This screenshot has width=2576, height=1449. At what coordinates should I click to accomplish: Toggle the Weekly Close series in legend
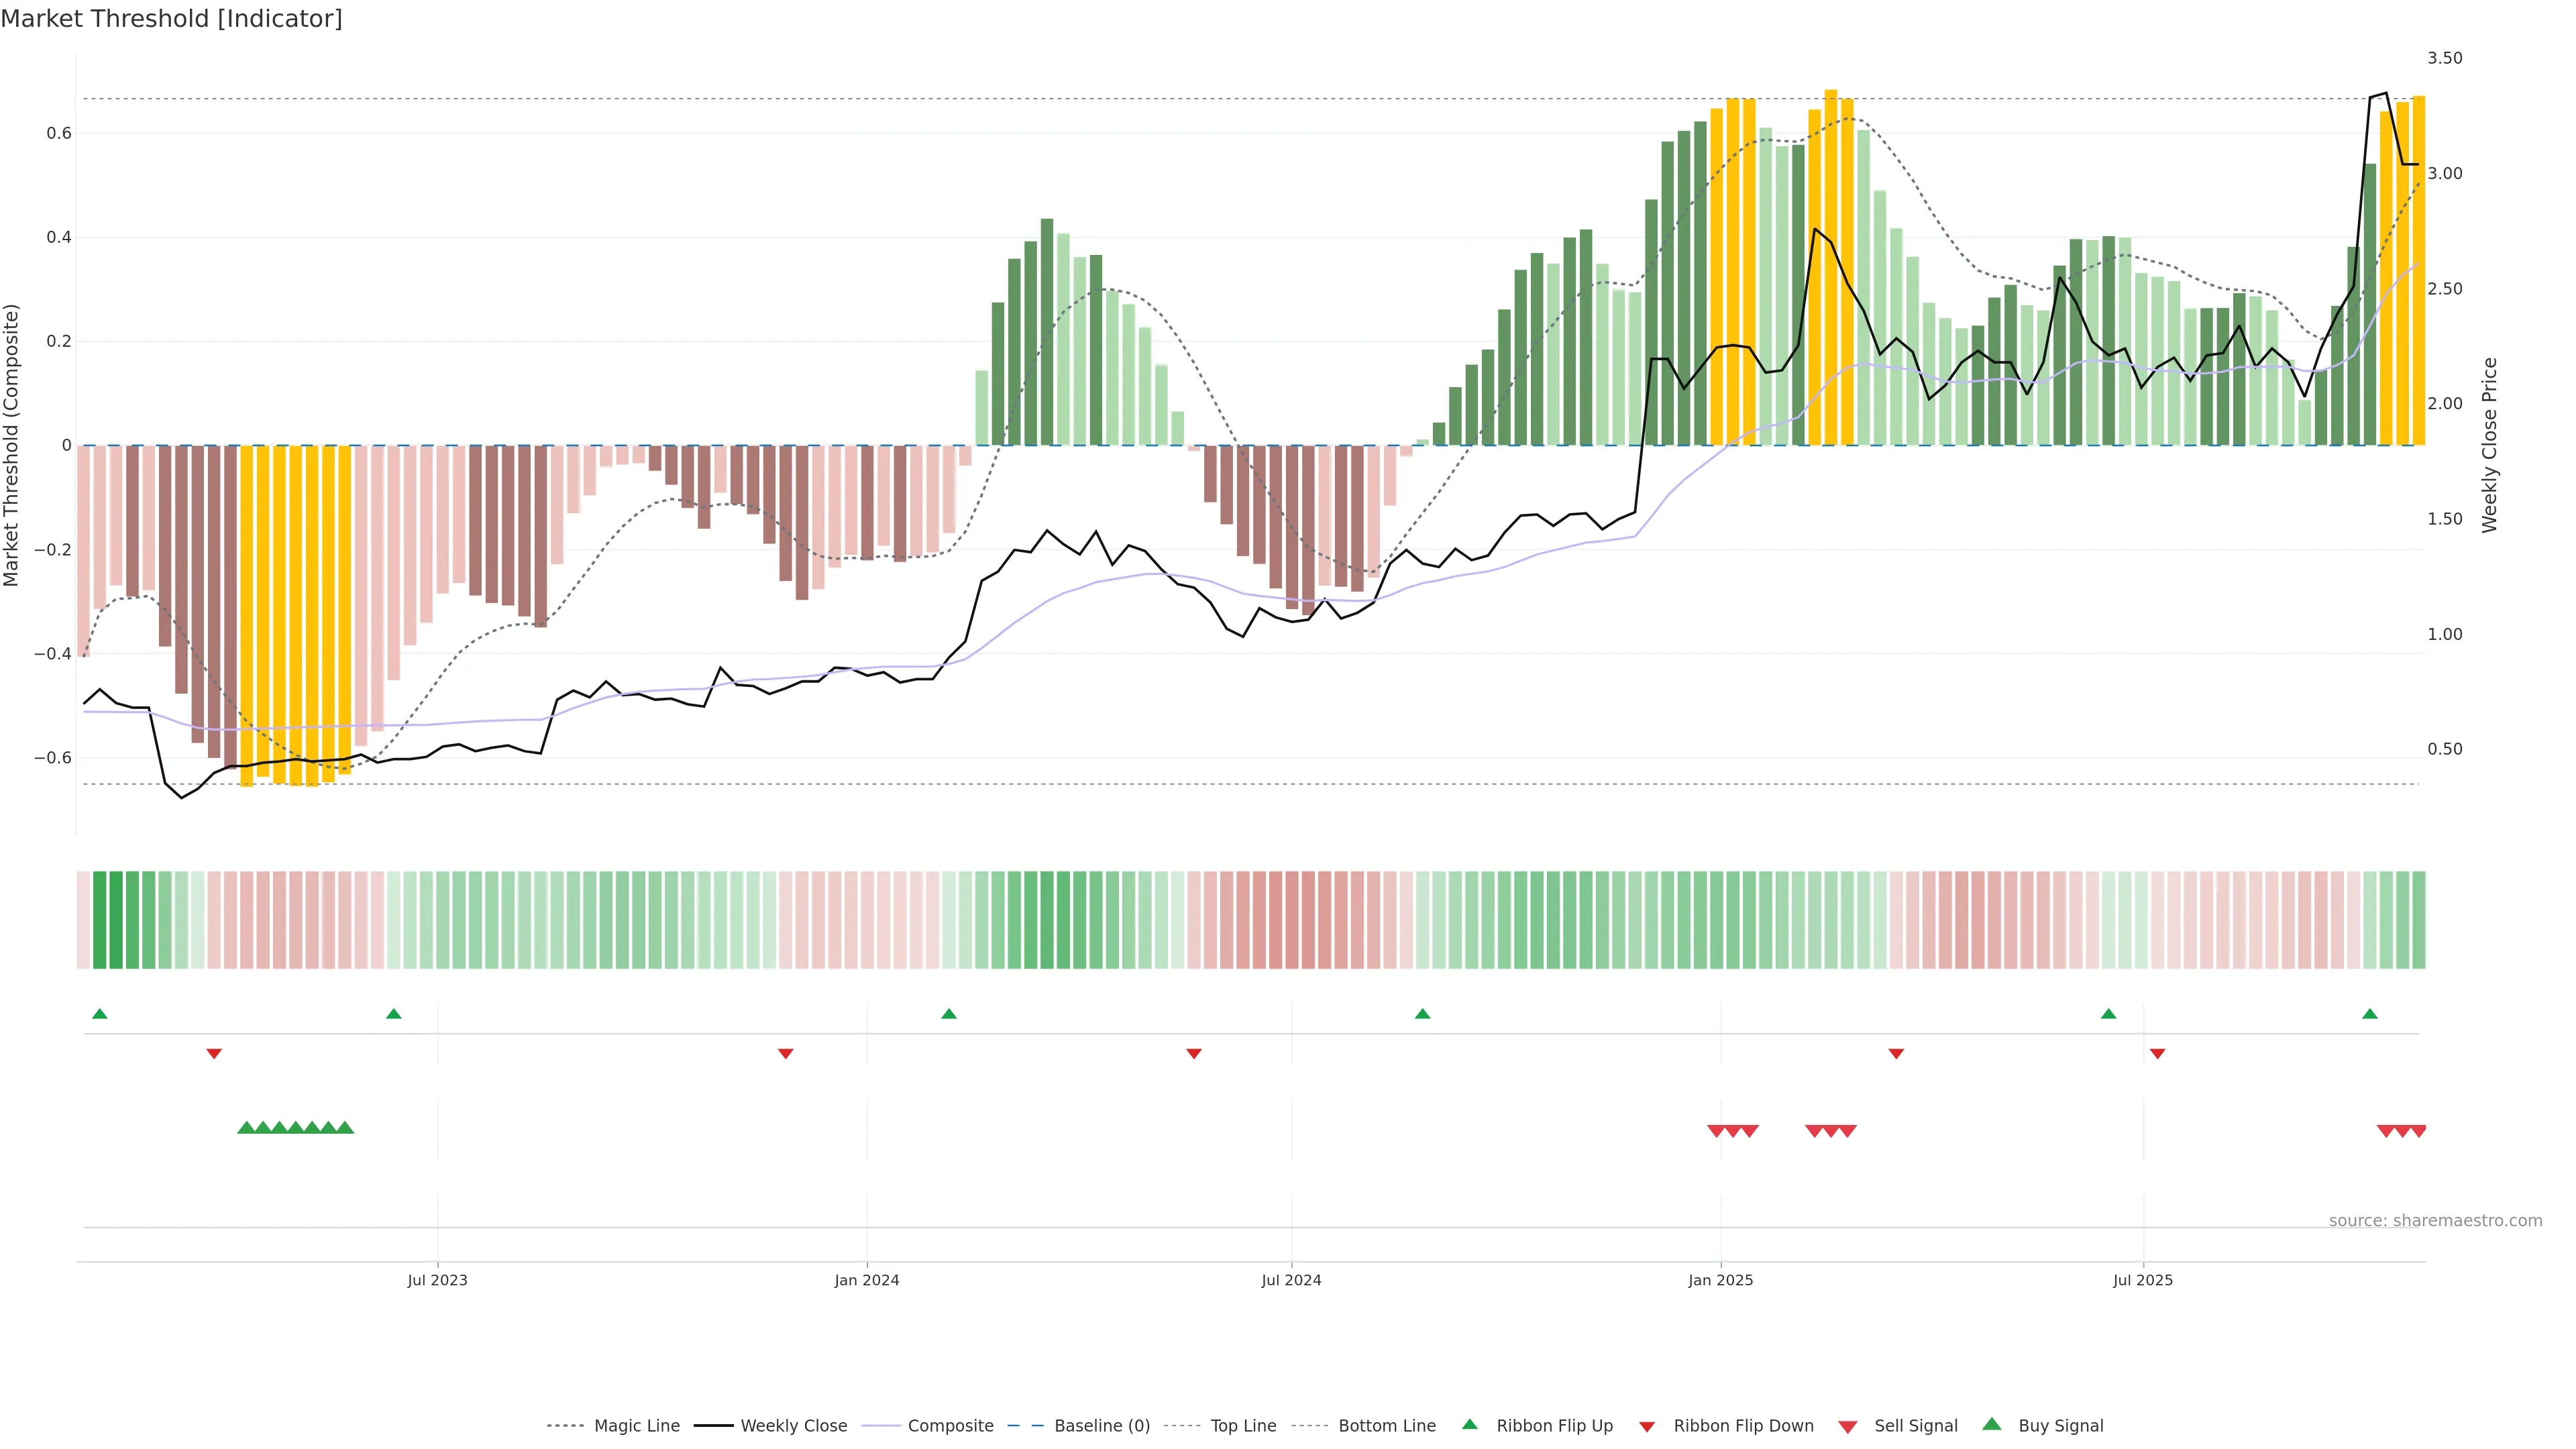tap(793, 1426)
